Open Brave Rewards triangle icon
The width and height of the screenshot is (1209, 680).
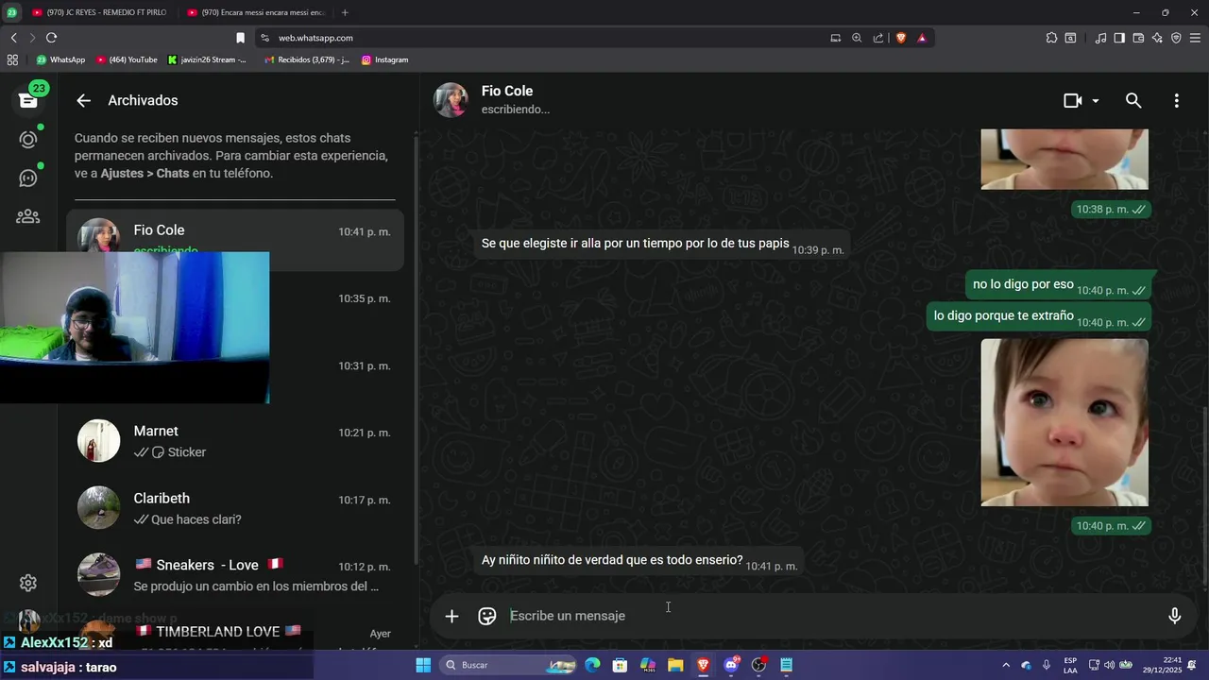tap(922, 38)
